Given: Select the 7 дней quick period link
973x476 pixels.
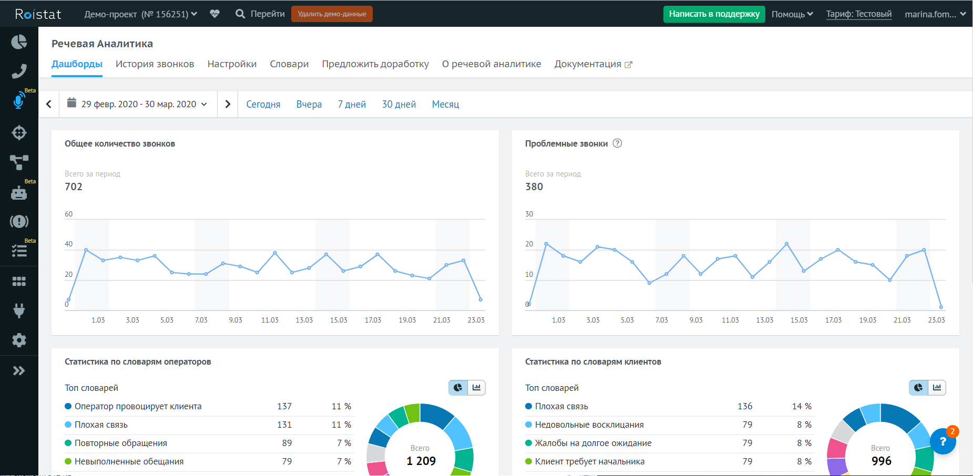Looking at the screenshot, I should tap(352, 105).
